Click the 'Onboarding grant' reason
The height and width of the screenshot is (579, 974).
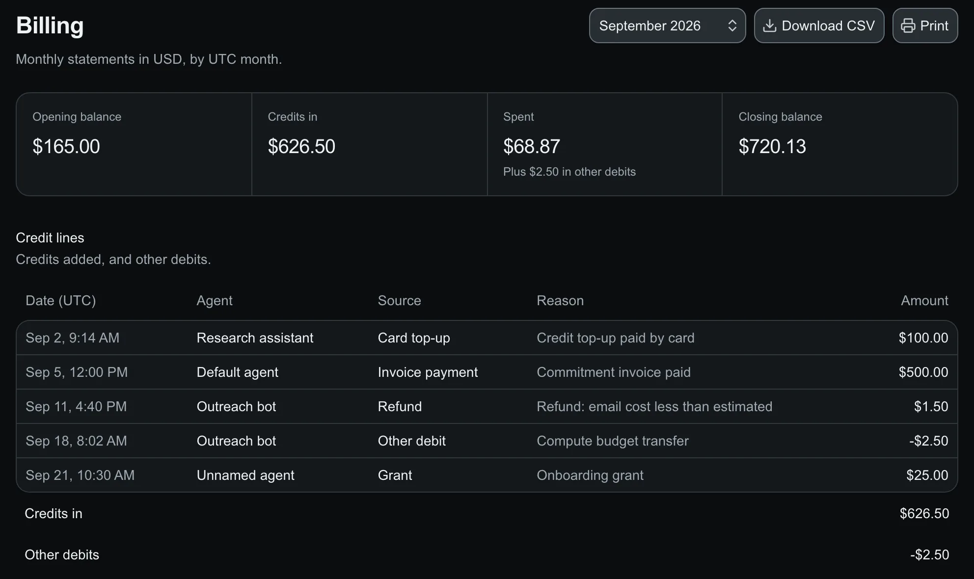tap(590, 475)
